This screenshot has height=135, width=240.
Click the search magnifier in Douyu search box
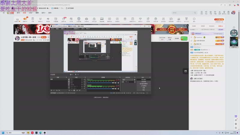(x=195, y=13)
